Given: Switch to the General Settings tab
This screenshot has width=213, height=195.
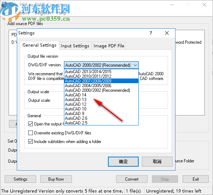Looking at the screenshot, I should pos(39,45).
